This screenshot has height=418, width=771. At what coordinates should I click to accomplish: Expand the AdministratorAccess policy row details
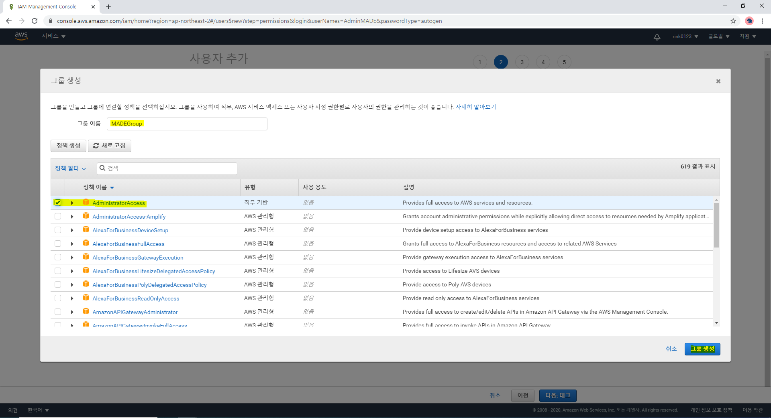(72, 203)
